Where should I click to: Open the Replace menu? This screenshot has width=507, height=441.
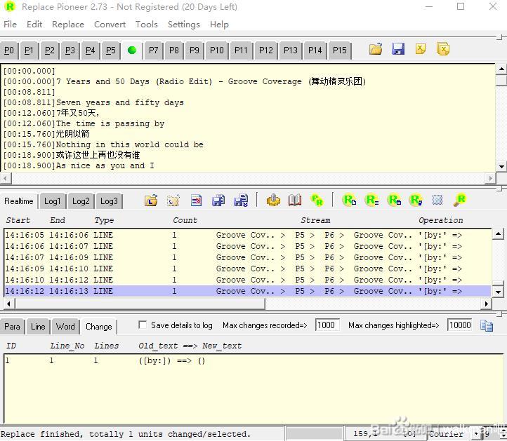[68, 25]
